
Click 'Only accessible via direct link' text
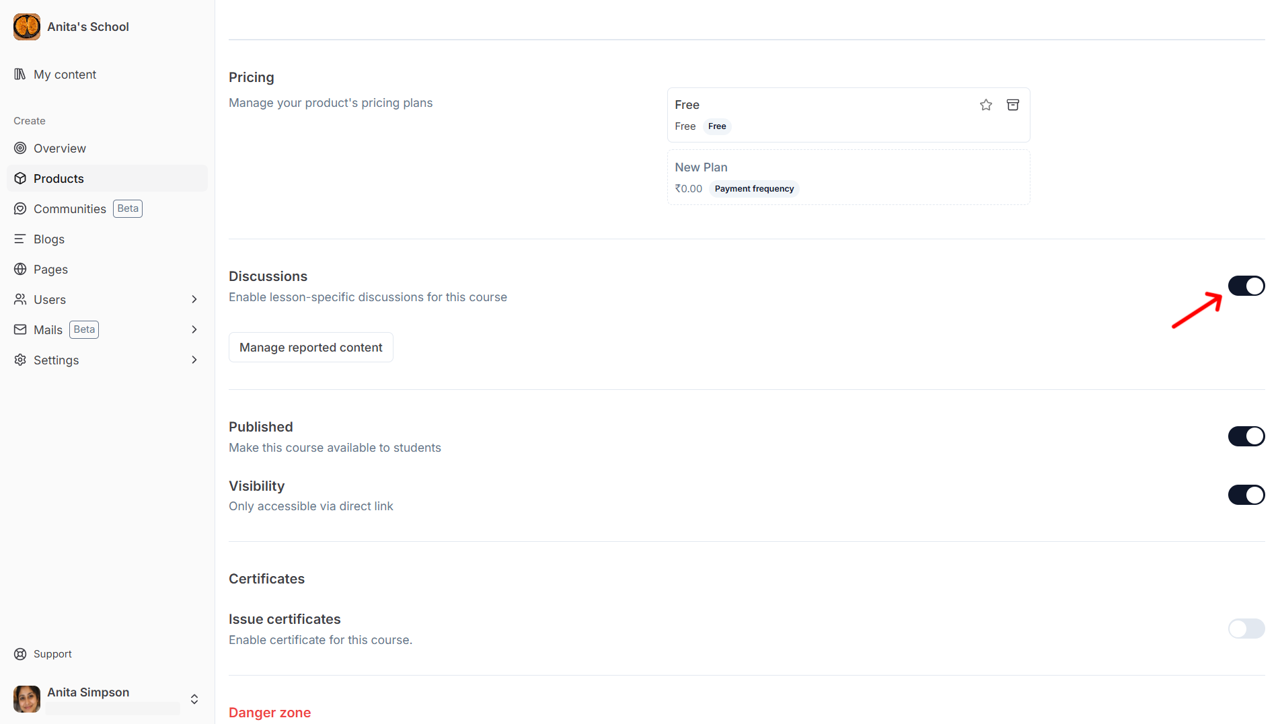click(311, 506)
